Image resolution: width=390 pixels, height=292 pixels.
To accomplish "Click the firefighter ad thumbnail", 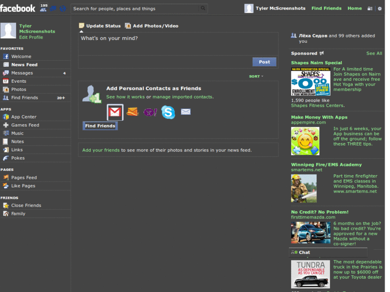I will tap(304, 188).
